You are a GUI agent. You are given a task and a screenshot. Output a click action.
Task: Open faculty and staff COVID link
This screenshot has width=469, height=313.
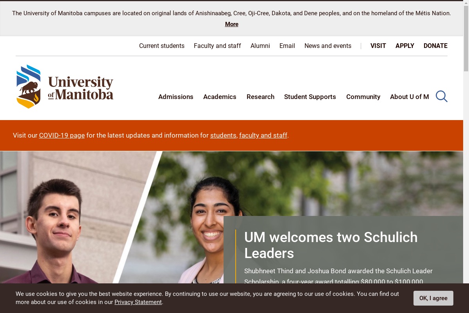point(263,135)
